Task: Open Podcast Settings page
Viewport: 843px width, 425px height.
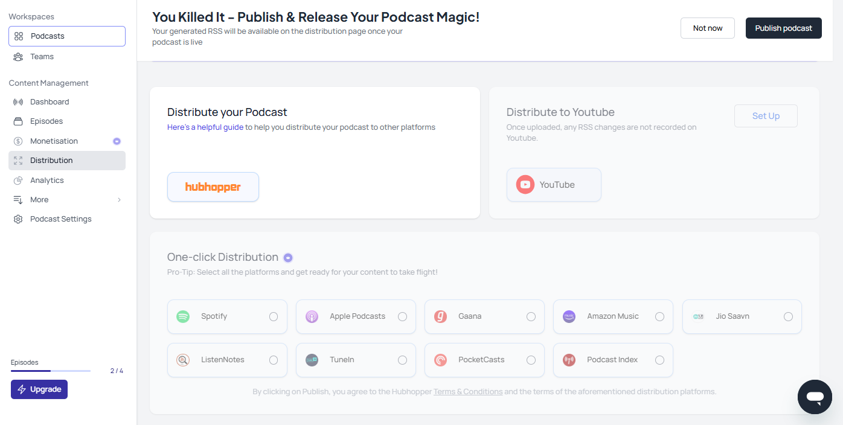Action: coord(67,219)
